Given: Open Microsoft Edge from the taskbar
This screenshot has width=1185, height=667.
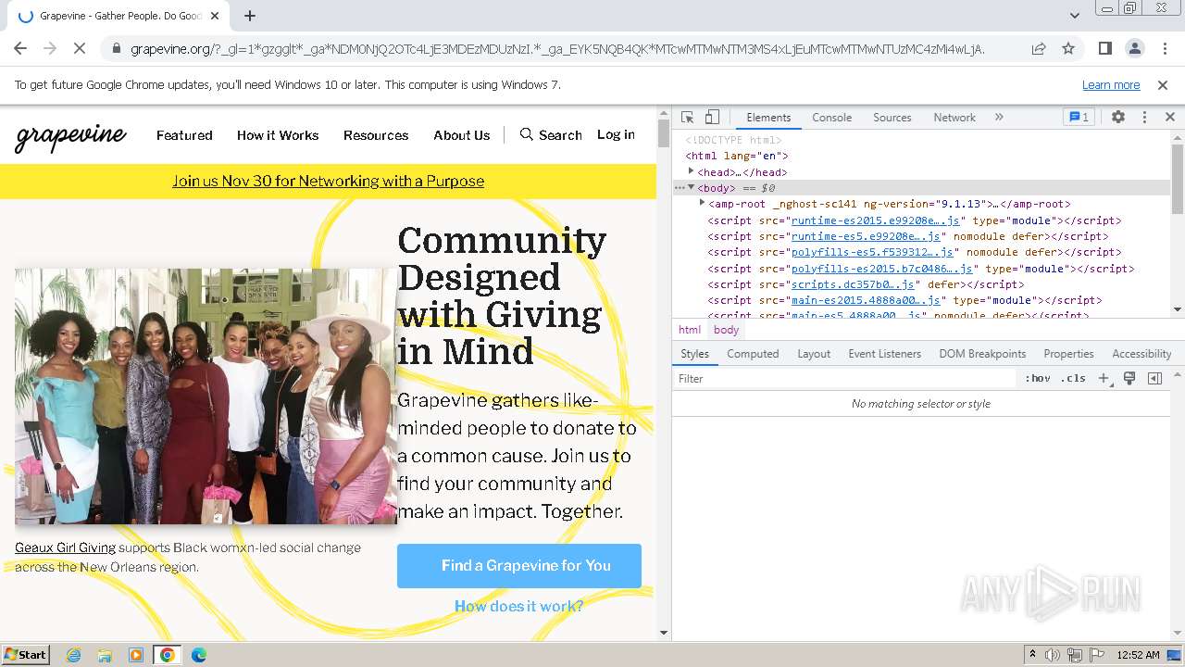Looking at the screenshot, I should [x=198, y=655].
